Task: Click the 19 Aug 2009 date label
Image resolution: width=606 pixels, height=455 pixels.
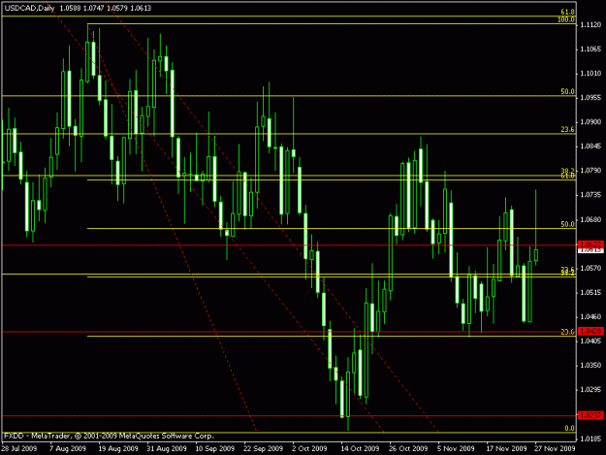Action: pyautogui.click(x=118, y=448)
